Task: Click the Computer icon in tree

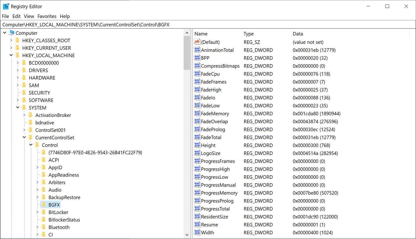Action: tap(12, 33)
